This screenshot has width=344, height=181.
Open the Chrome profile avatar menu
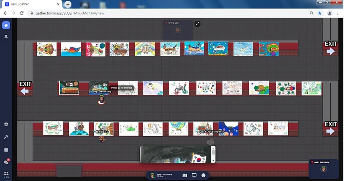(329, 13)
